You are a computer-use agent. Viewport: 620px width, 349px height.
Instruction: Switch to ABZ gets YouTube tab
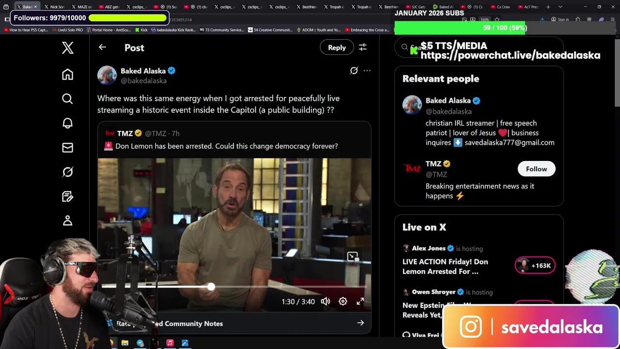[x=108, y=7]
